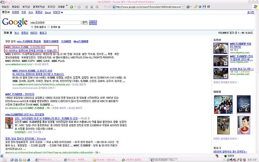Open the www.mgoon.com video thumbnail
This screenshot has width=259, height=162.
point(221,61)
